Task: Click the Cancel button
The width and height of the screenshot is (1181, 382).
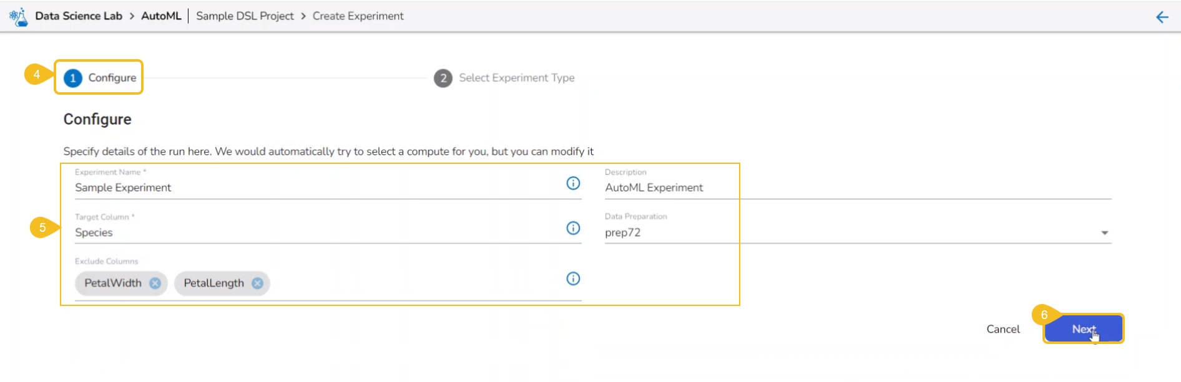Action: [1002, 329]
